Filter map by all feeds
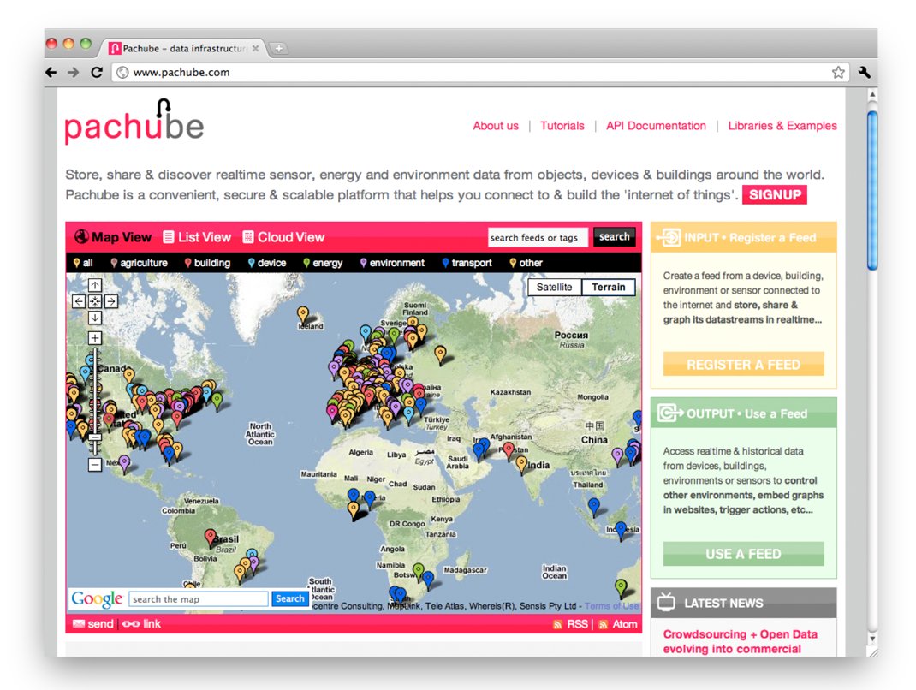This screenshot has height=690, width=916. coord(83,263)
